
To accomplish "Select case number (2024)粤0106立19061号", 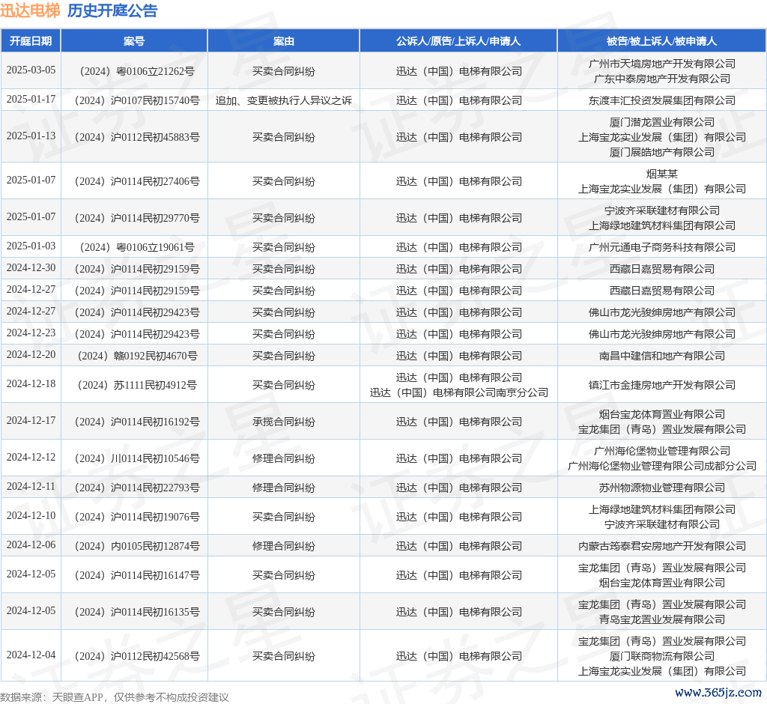I will click(x=137, y=247).
